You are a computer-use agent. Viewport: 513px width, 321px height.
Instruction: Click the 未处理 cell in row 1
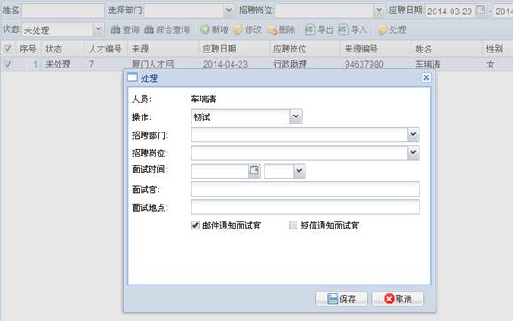[x=58, y=64]
